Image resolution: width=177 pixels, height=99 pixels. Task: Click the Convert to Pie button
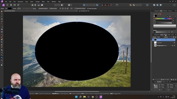pos(53,9)
